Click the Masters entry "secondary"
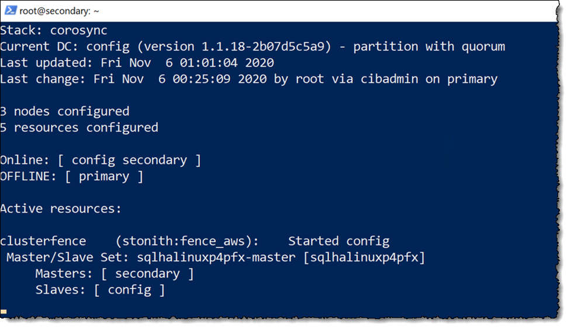This screenshot has height=329, width=571. (x=147, y=274)
